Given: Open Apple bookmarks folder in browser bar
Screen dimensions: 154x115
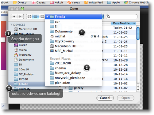Looking at the screenshot, I should (x=114, y=2).
